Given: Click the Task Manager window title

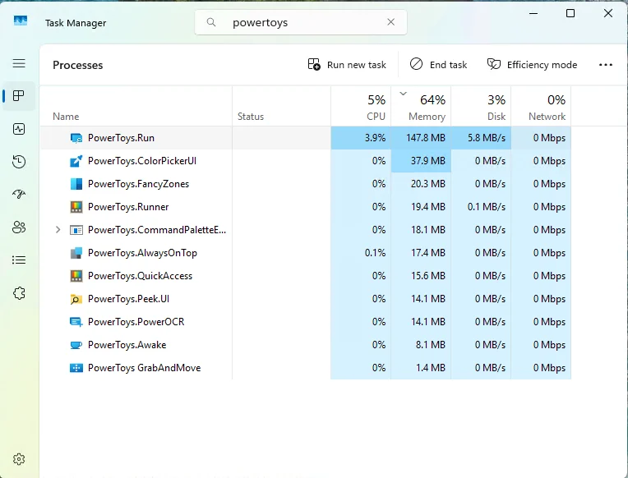Looking at the screenshot, I should click(x=76, y=23).
